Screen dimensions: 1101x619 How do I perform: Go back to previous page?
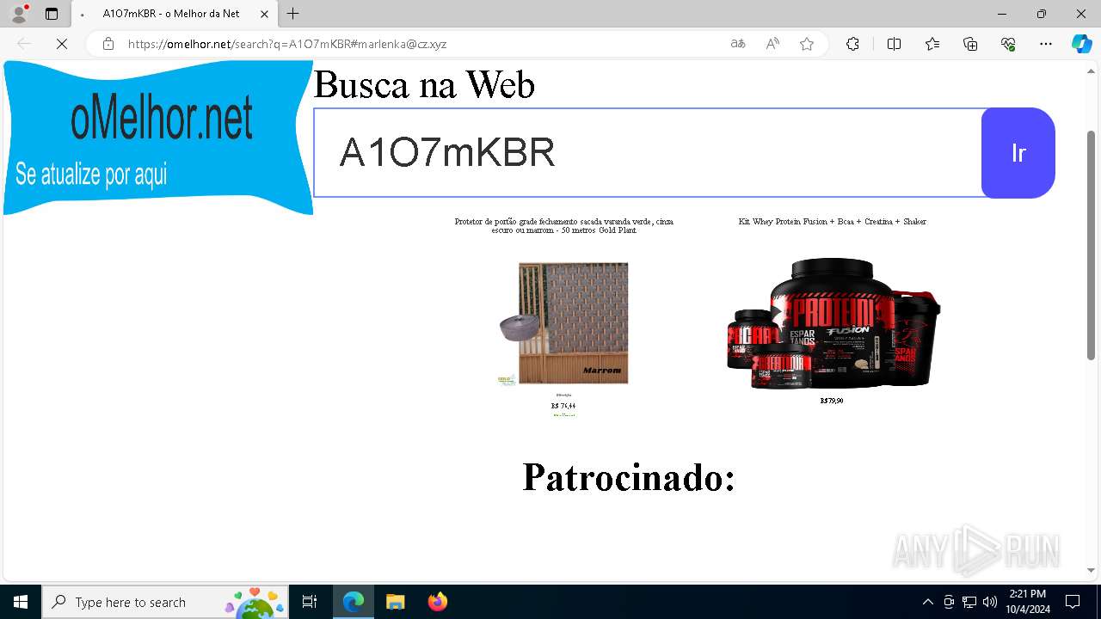(24, 44)
